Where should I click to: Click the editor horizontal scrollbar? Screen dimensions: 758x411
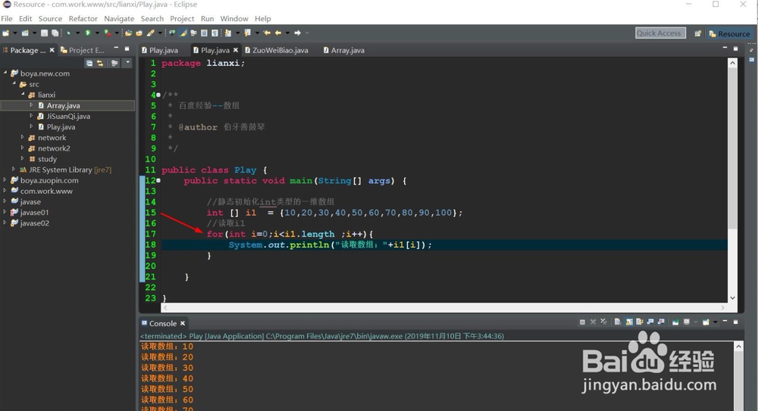[x=444, y=307]
